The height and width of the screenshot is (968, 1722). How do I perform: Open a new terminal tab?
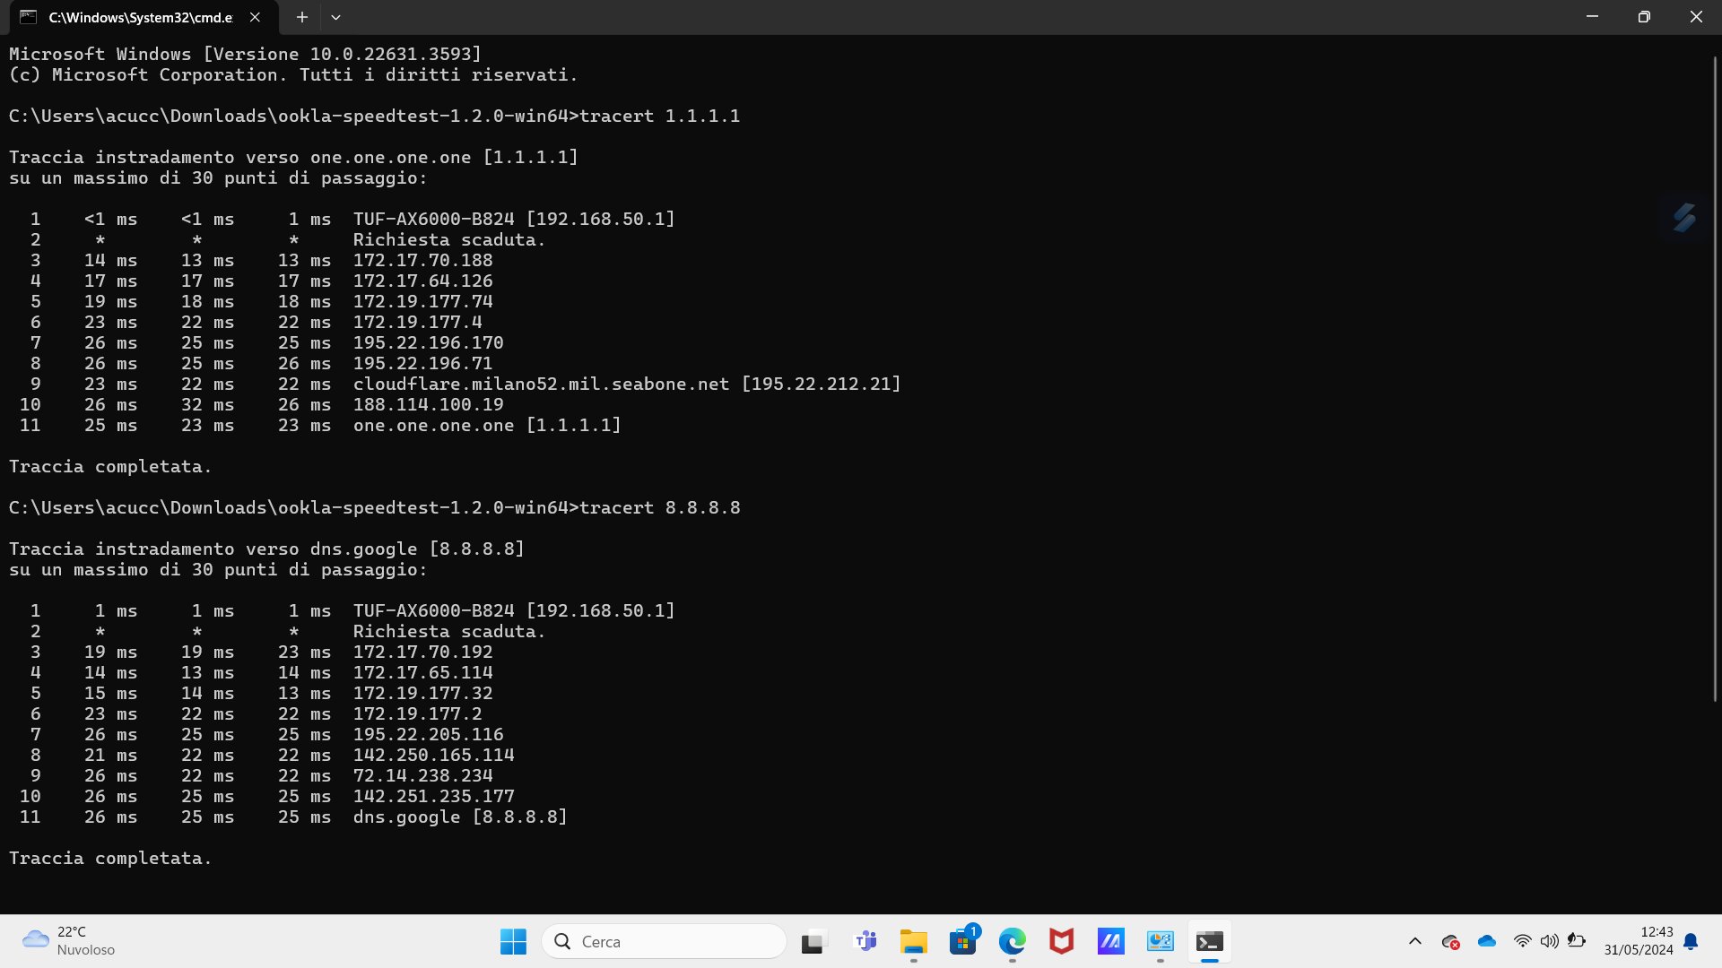(x=302, y=17)
